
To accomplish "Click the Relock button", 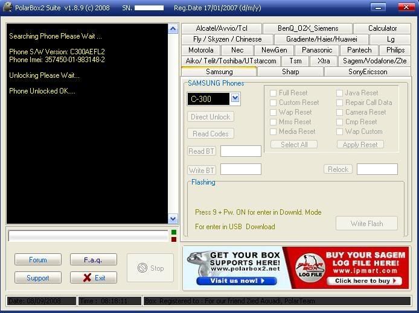I will (x=338, y=169).
